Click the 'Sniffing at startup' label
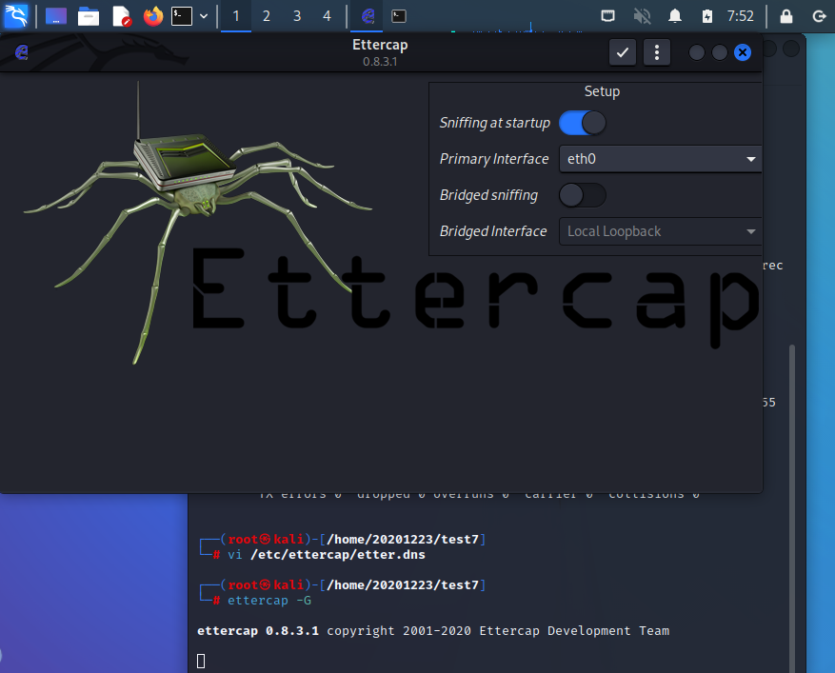Viewport: 835px width, 673px height. pos(495,123)
